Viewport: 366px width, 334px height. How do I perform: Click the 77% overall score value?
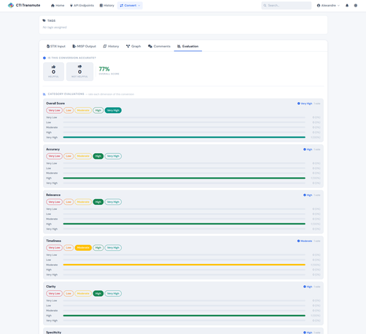104,69
